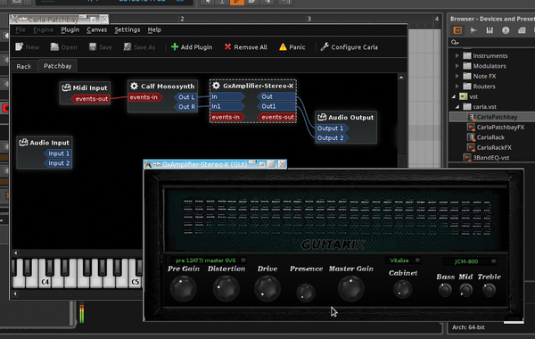The image size is (535, 339).
Task: Switch to the Patchbay tab
Action: [58, 66]
